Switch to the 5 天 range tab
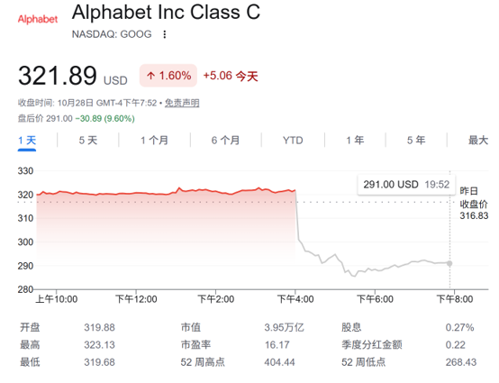 click(88, 141)
